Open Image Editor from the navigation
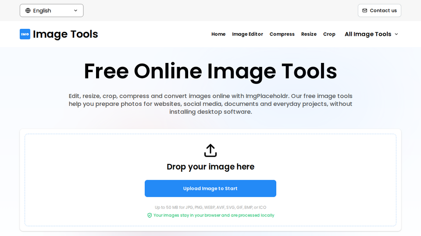Viewport: 421px width, 236px height. point(247,34)
